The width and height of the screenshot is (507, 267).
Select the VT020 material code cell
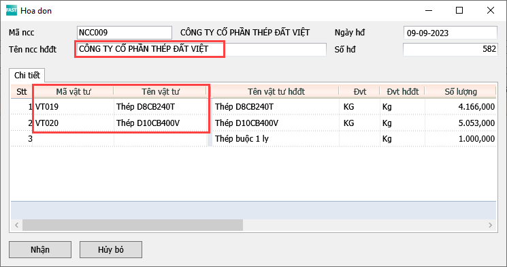click(x=73, y=123)
